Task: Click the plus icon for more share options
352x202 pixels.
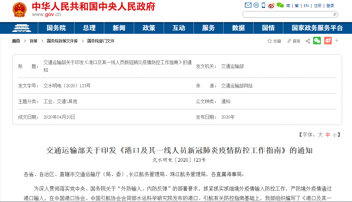Action: [x=337, y=41]
